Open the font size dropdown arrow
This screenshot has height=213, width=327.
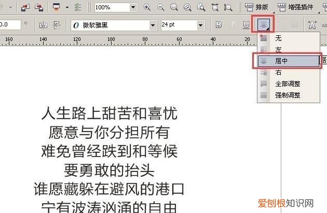pyautogui.click(x=201, y=25)
